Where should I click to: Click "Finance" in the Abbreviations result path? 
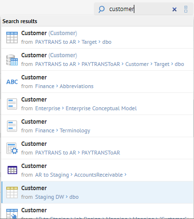pos(45,86)
